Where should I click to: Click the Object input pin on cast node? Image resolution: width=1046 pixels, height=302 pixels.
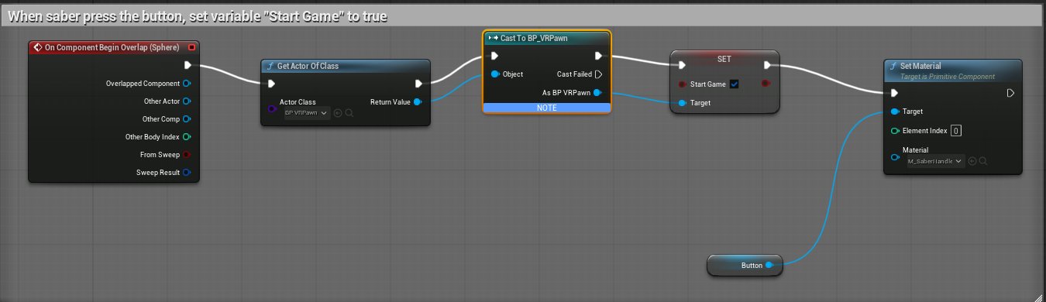tap(494, 74)
